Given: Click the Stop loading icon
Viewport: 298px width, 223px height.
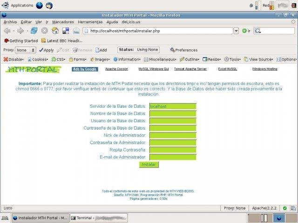Looking at the screenshot, I should (45, 31).
